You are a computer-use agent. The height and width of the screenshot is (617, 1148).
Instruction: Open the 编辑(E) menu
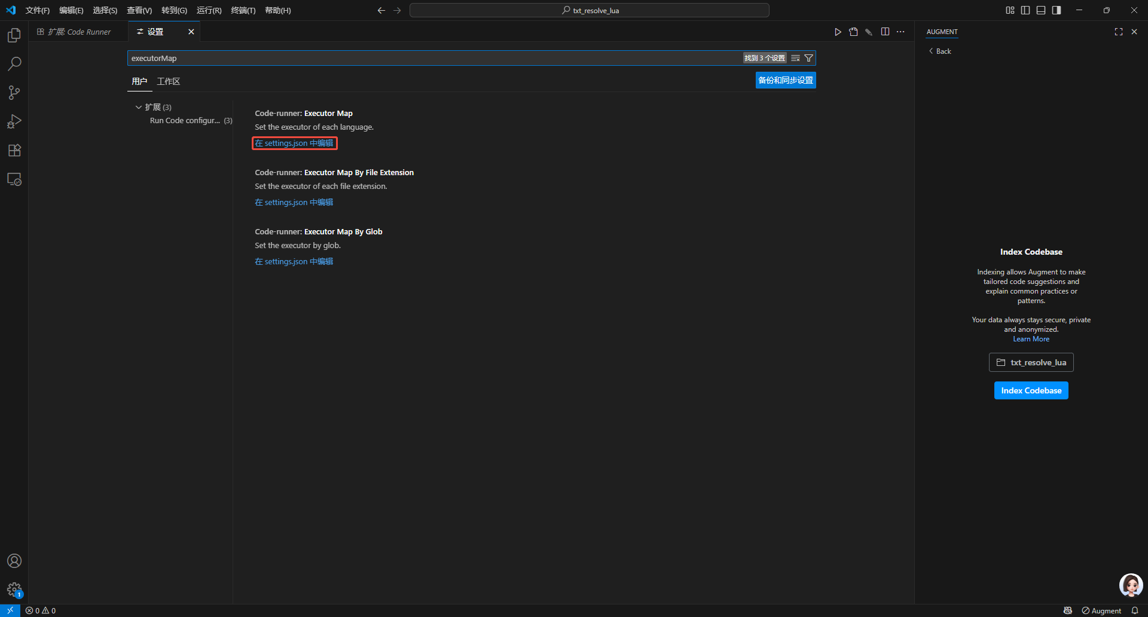(71, 10)
